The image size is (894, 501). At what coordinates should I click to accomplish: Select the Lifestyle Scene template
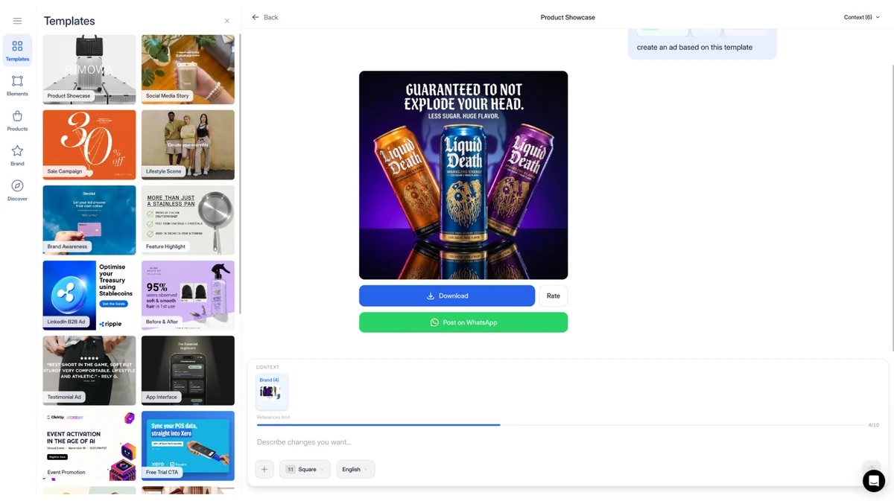click(x=188, y=144)
